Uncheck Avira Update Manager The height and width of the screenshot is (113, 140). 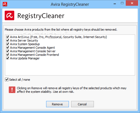pos(8,58)
